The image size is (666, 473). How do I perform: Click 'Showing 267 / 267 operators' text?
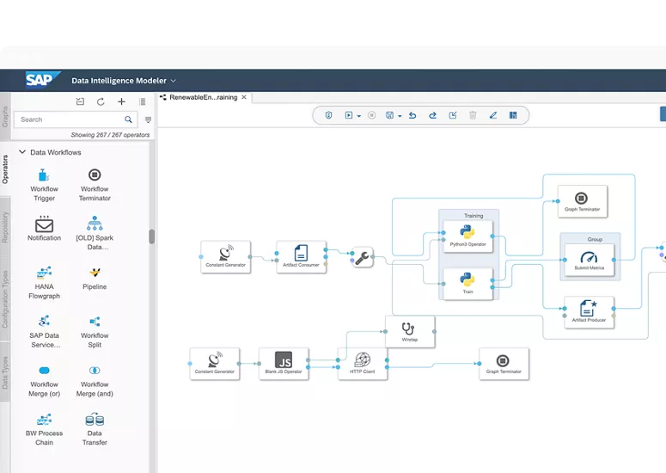tap(110, 135)
